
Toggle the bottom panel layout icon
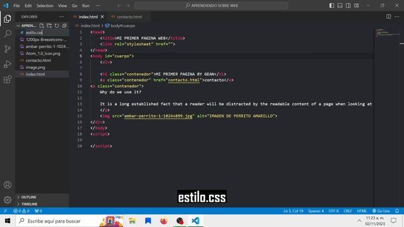(x=340, y=6)
